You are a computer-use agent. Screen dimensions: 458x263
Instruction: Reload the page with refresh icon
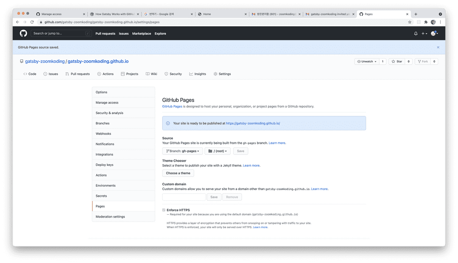(x=32, y=22)
